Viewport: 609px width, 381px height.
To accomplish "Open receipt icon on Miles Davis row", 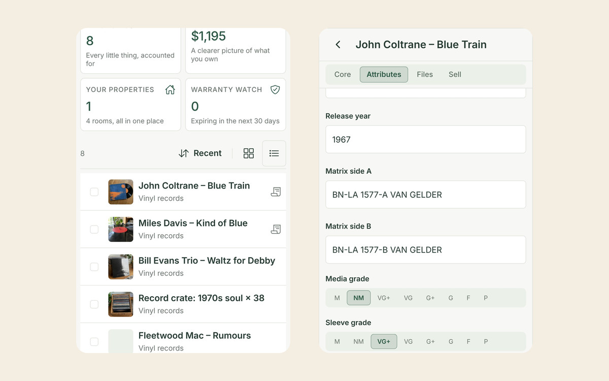I will [x=276, y=229].
